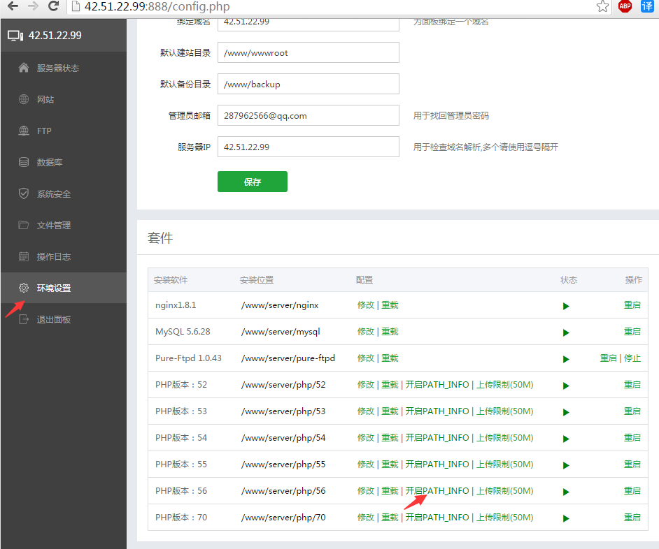Click the green running status indicator for nginx1.8.1
The image size is (659, 549).
coord(565,305)
